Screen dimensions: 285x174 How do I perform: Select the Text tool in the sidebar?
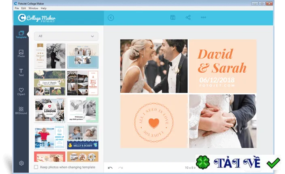(x=21, y=73)
